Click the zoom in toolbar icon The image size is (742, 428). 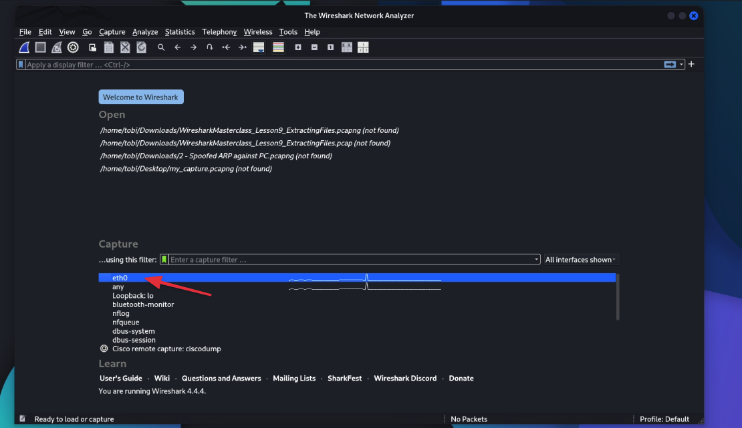[298, 47]
